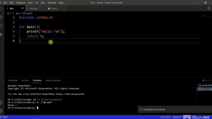This screenshot has height=119, width=212.
Task: Open the terminal launch profile dropdown arrow
Action: 206,80
